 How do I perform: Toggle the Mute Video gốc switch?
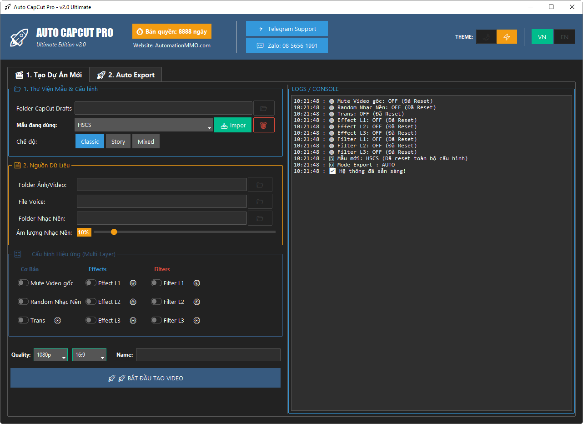coord(23,283)
